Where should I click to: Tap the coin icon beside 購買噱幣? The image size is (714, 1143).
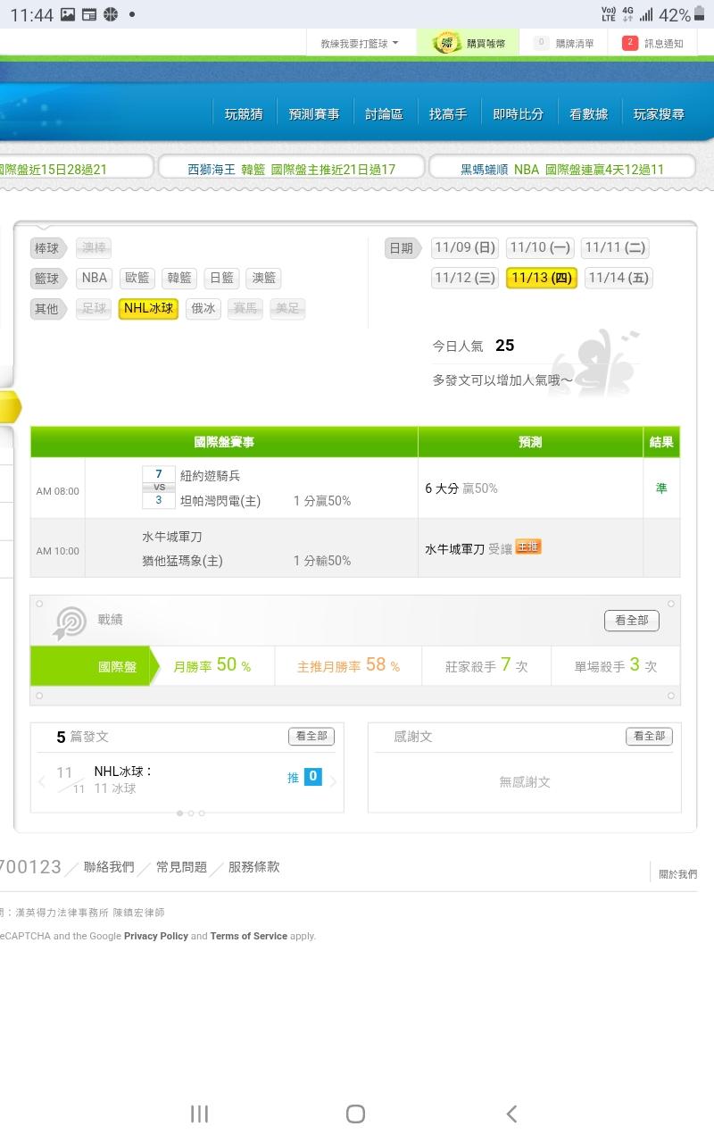446,43
